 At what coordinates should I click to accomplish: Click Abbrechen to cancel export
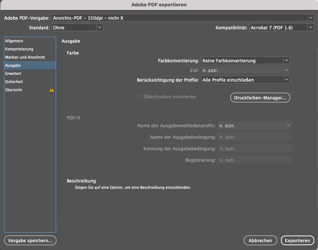[260, 240]
